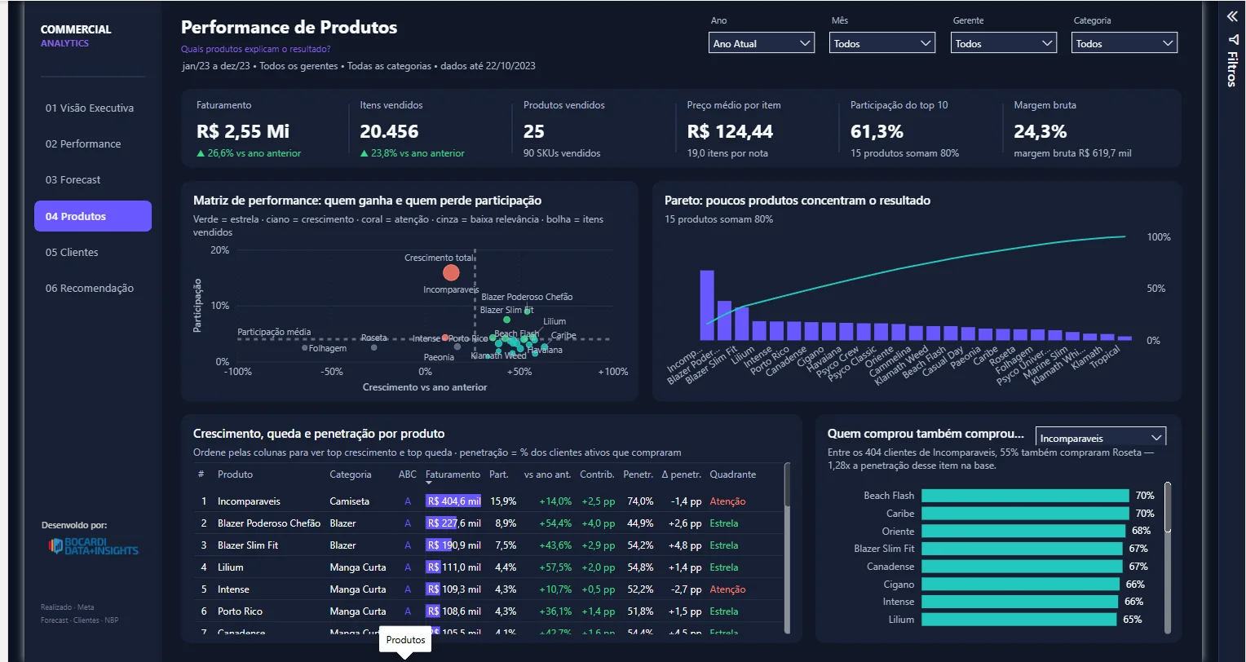Image resolution: width=1246 pixels, height=662 pixels.
Task: Open the Incomparaveis product selector dropdown
Action: coord(1101,438)
